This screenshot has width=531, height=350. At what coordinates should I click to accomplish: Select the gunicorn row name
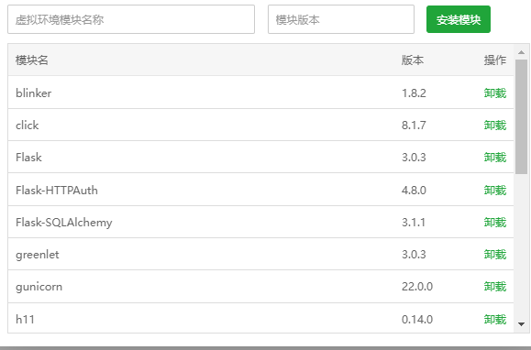(39, 287)
